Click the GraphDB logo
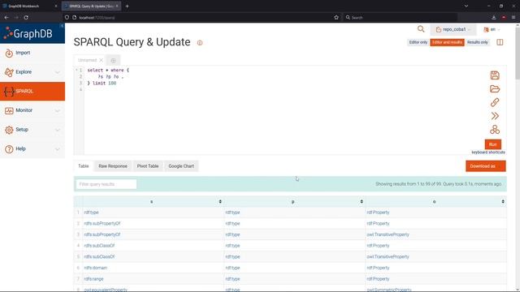 [28, 33]
